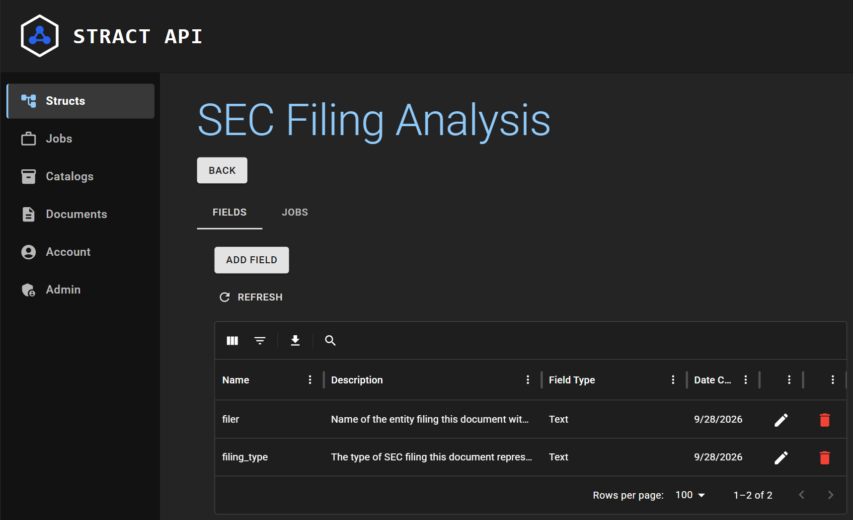
Task: Open the delete column options menu
Action: 833,380
